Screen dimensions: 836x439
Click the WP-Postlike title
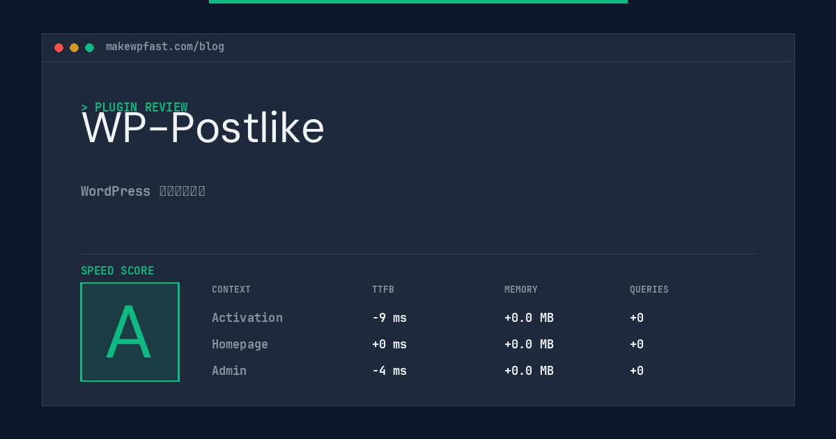click(203, 128)
